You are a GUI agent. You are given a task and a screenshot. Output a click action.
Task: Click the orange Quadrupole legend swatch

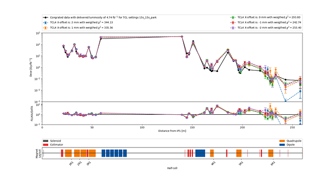(x=282, y=141)
